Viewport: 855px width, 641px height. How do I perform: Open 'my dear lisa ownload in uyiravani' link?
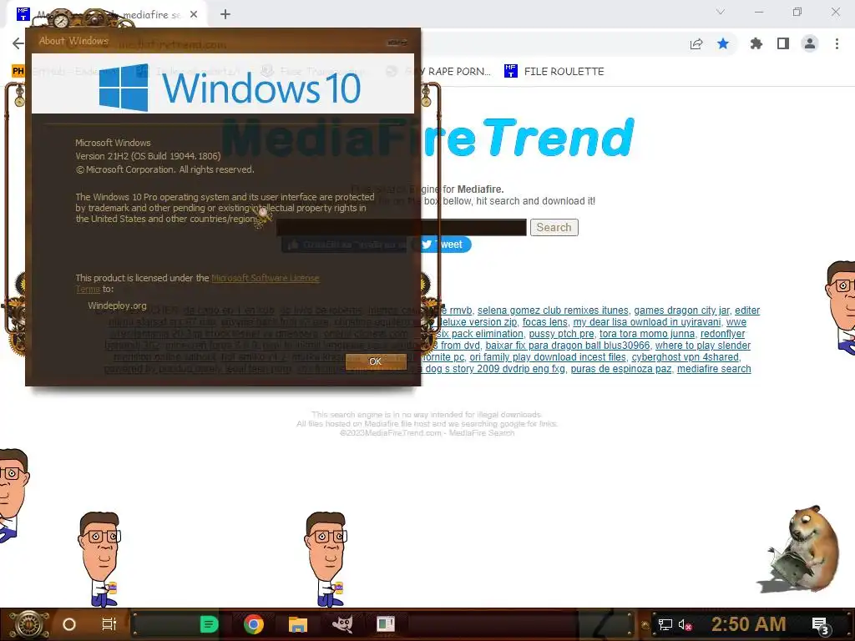[x=647, y=322]
